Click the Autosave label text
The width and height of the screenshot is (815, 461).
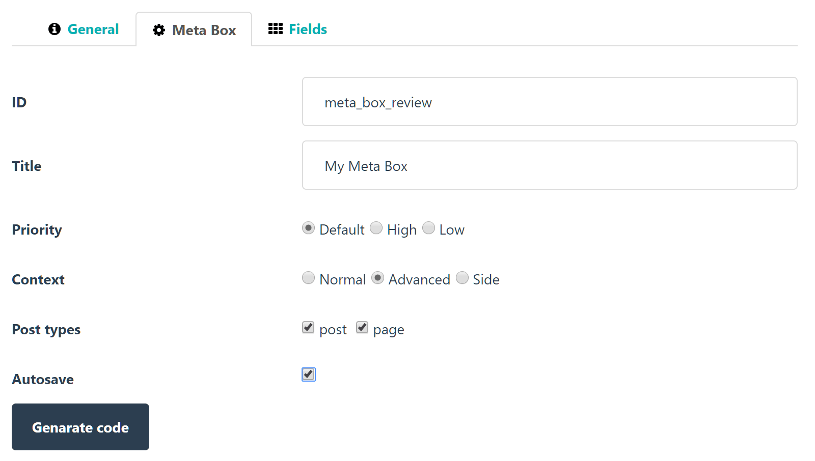(43, 379)
